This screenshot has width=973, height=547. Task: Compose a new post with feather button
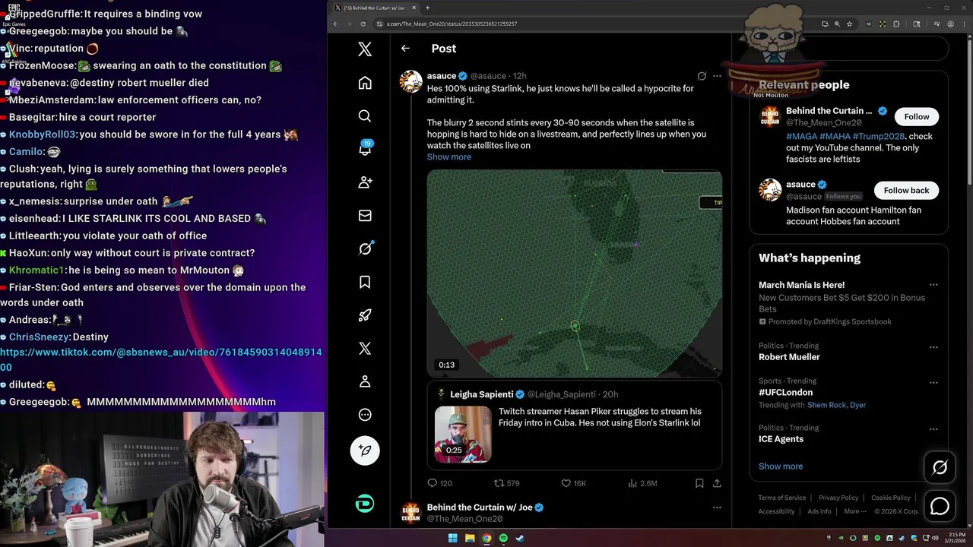point(365,451)
